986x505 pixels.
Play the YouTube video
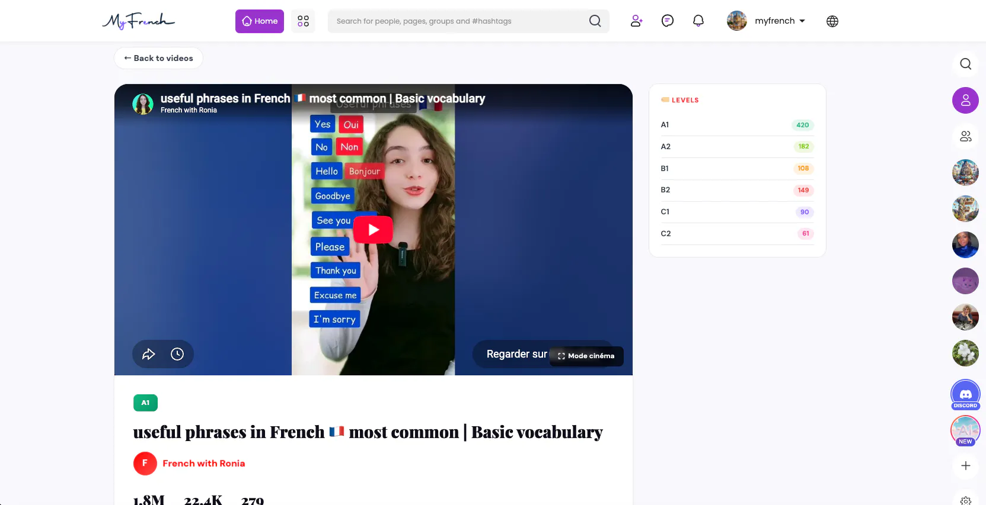[373, 230]
